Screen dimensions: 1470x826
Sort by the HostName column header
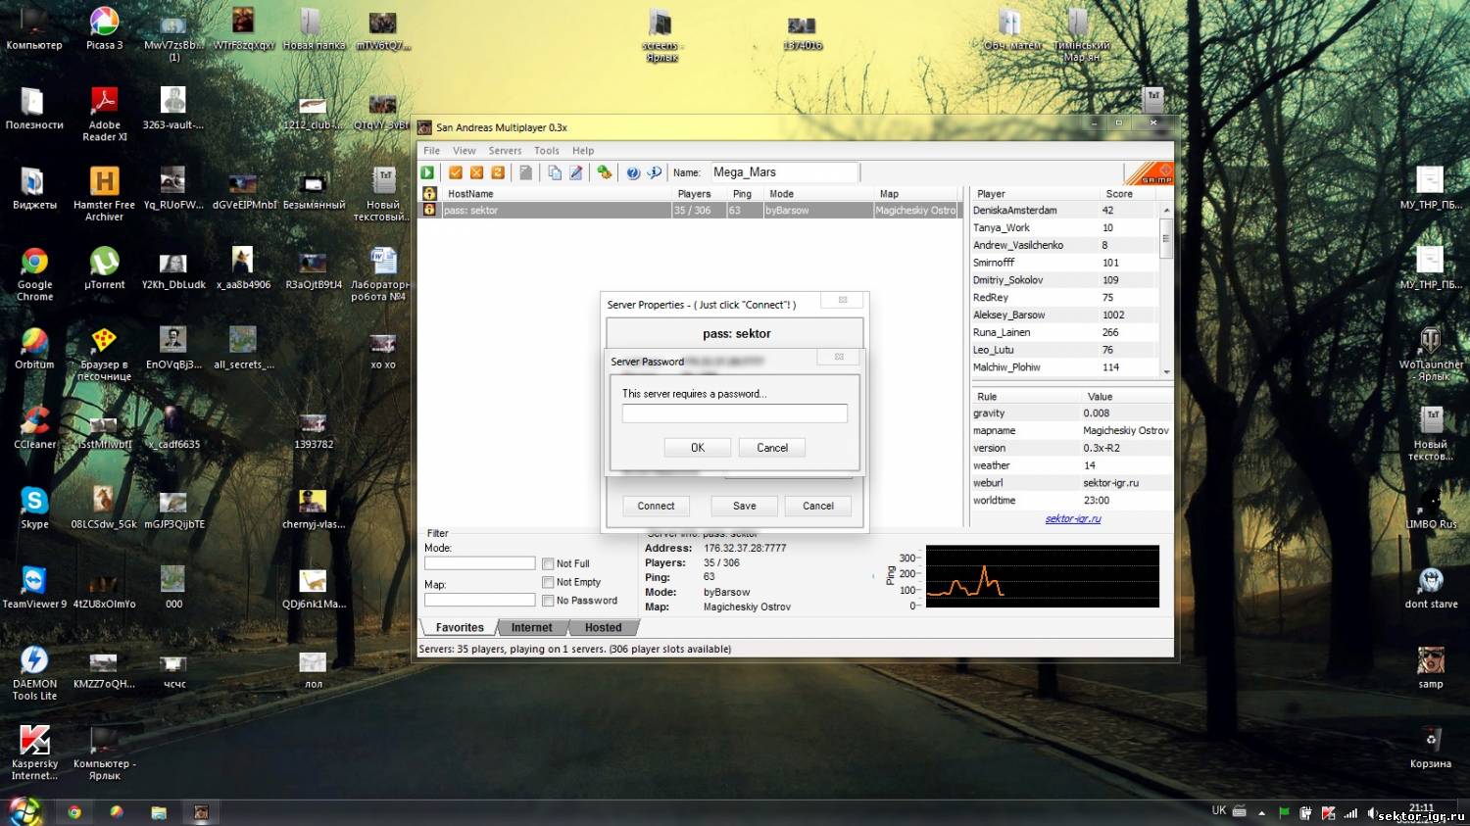557,194
